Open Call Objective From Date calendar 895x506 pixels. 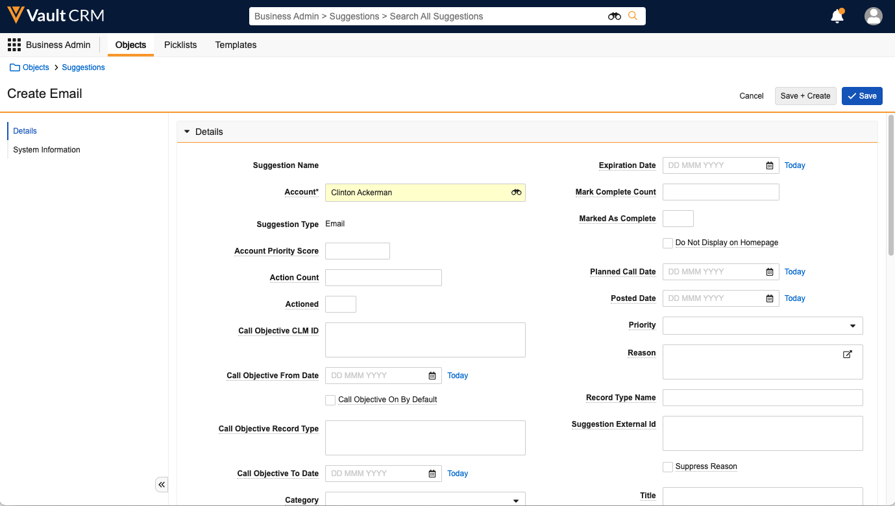click(x=432, y=376)
